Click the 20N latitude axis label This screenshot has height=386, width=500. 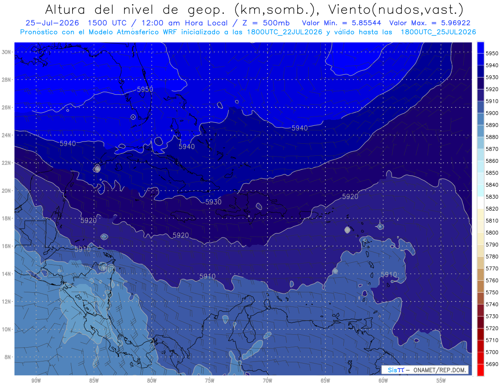(7, 191)
